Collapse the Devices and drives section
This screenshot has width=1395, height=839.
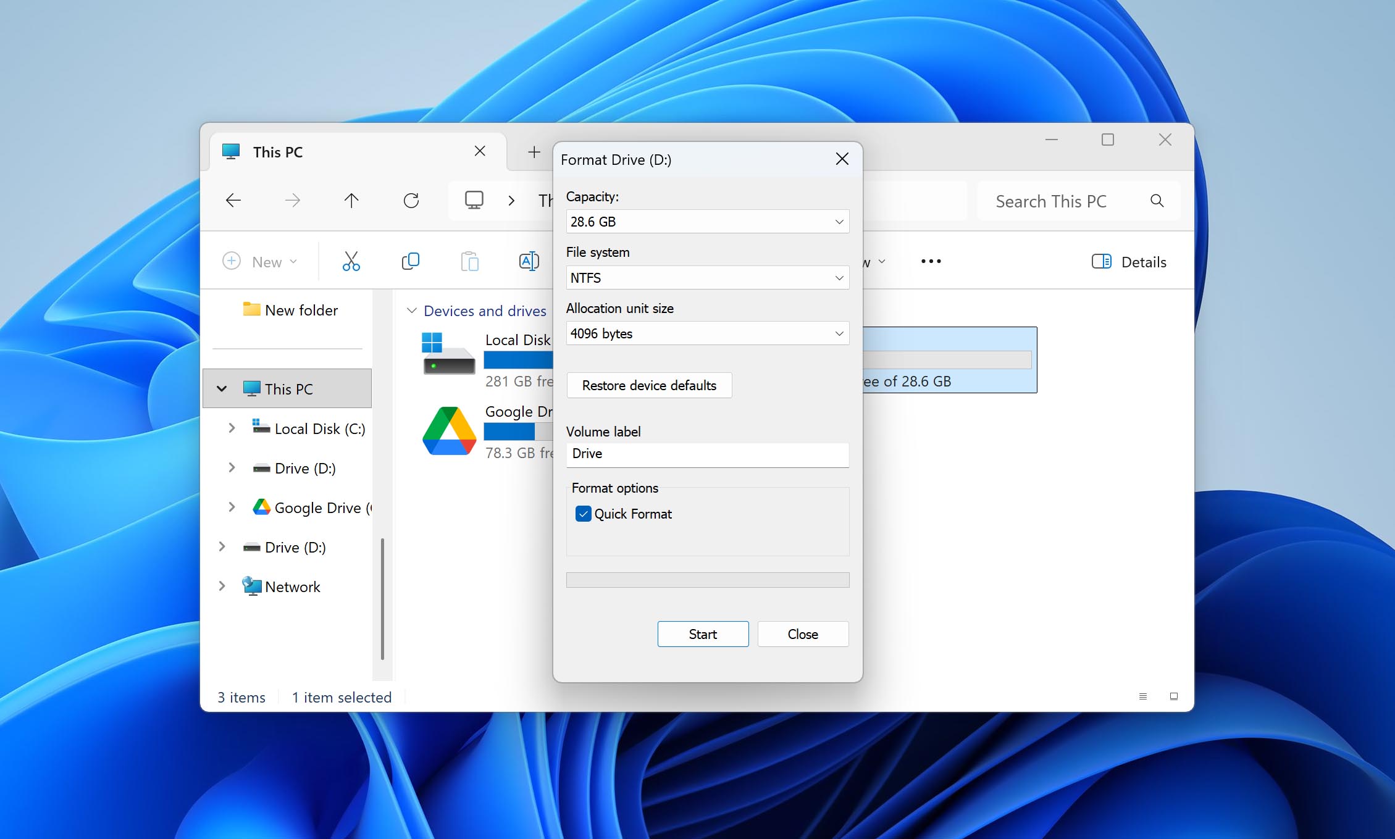(x=412, y=311)
